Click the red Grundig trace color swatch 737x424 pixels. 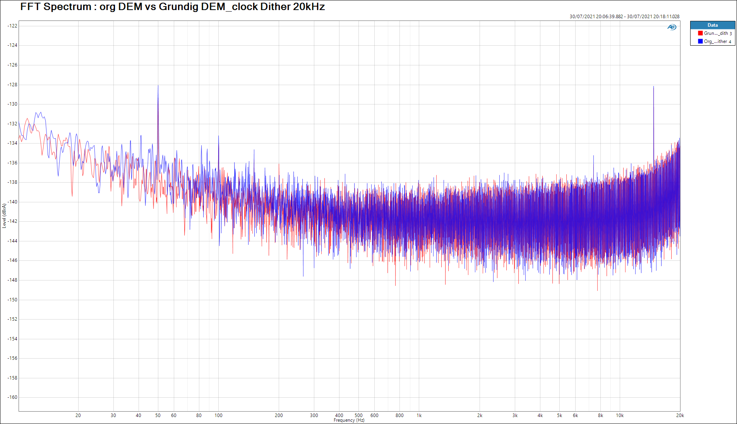700,33
